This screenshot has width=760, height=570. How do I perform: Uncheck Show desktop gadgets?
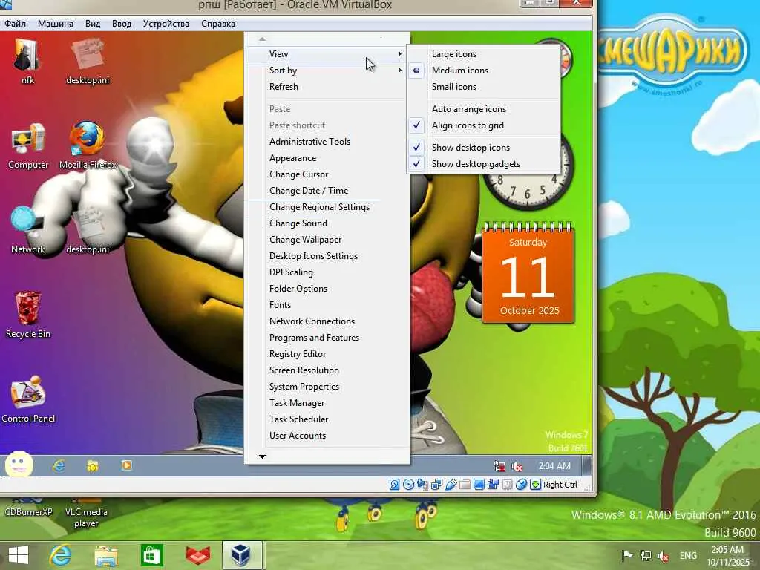click(x=484, y=164)
